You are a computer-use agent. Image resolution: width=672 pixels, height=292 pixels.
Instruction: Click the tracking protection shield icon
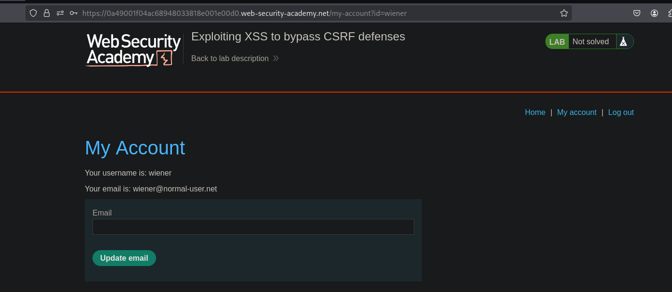pos(33,13)
